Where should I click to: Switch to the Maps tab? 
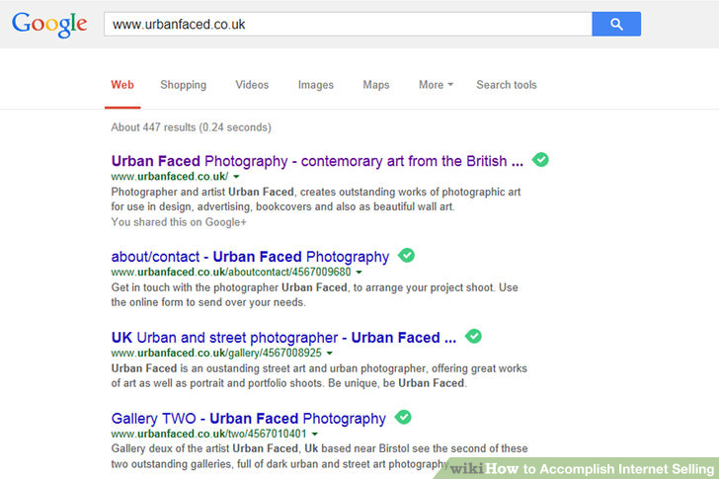[x=376, y=85]
